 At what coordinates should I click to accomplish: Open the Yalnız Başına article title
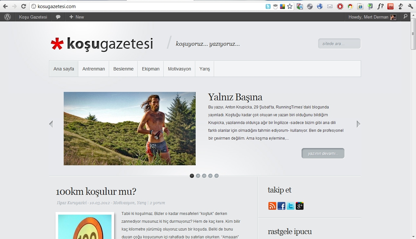[x=235, y=97]
